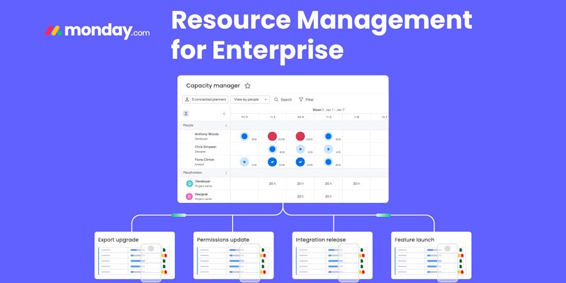Select the Chris Simpson row name
The image size is (566, 283).
pyautogui.click(x=206, y=147)
